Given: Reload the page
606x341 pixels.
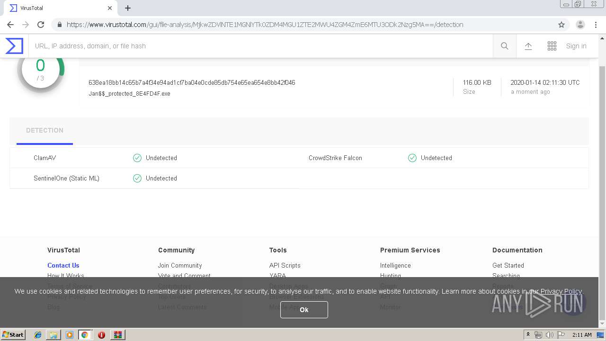Looking at the screenshot, I should [41, 25].
